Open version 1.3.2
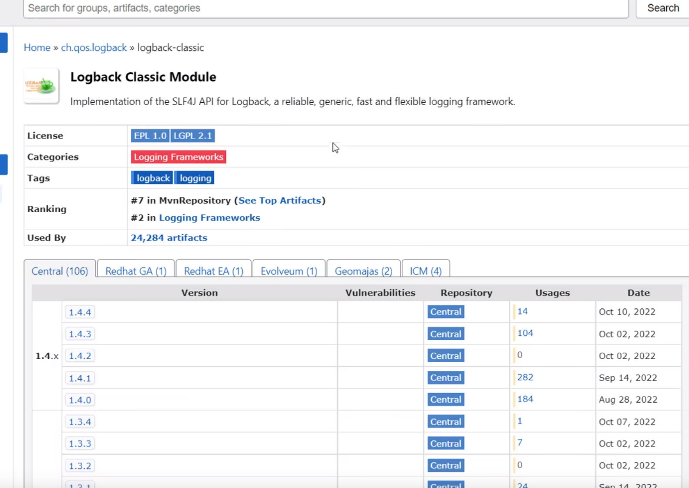Image resolution: width=689 pixels, height=488 pixels. pos(80,466)
